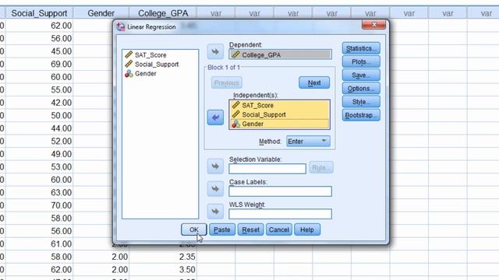Click the Linear Regression title bar icon
The height and width of the screenshot is (280, 499).
tap(121, 26)
